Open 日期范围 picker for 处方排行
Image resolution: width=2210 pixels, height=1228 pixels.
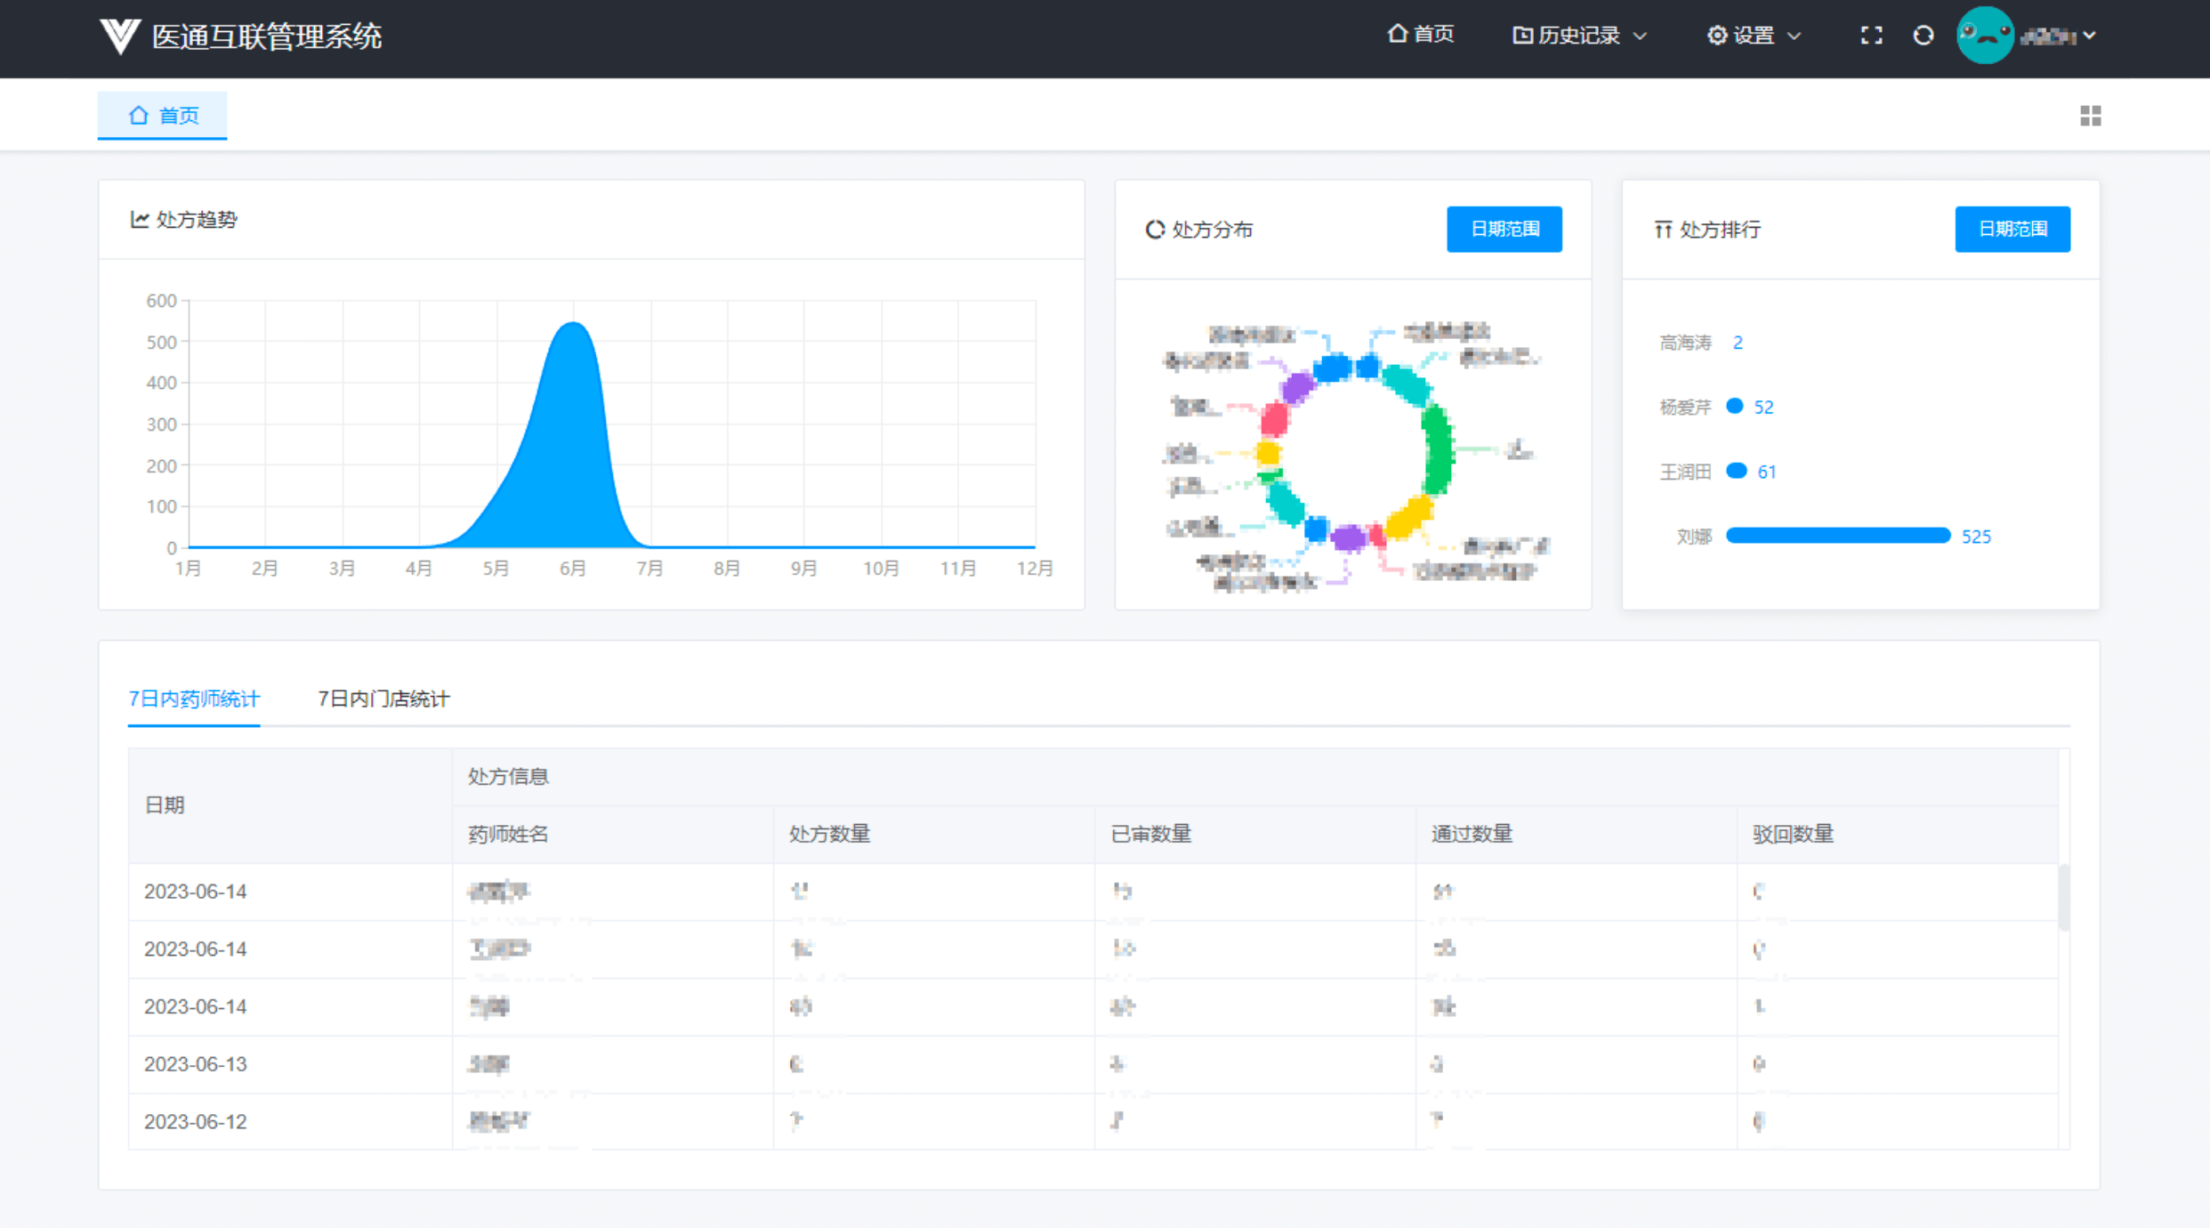2012,229
